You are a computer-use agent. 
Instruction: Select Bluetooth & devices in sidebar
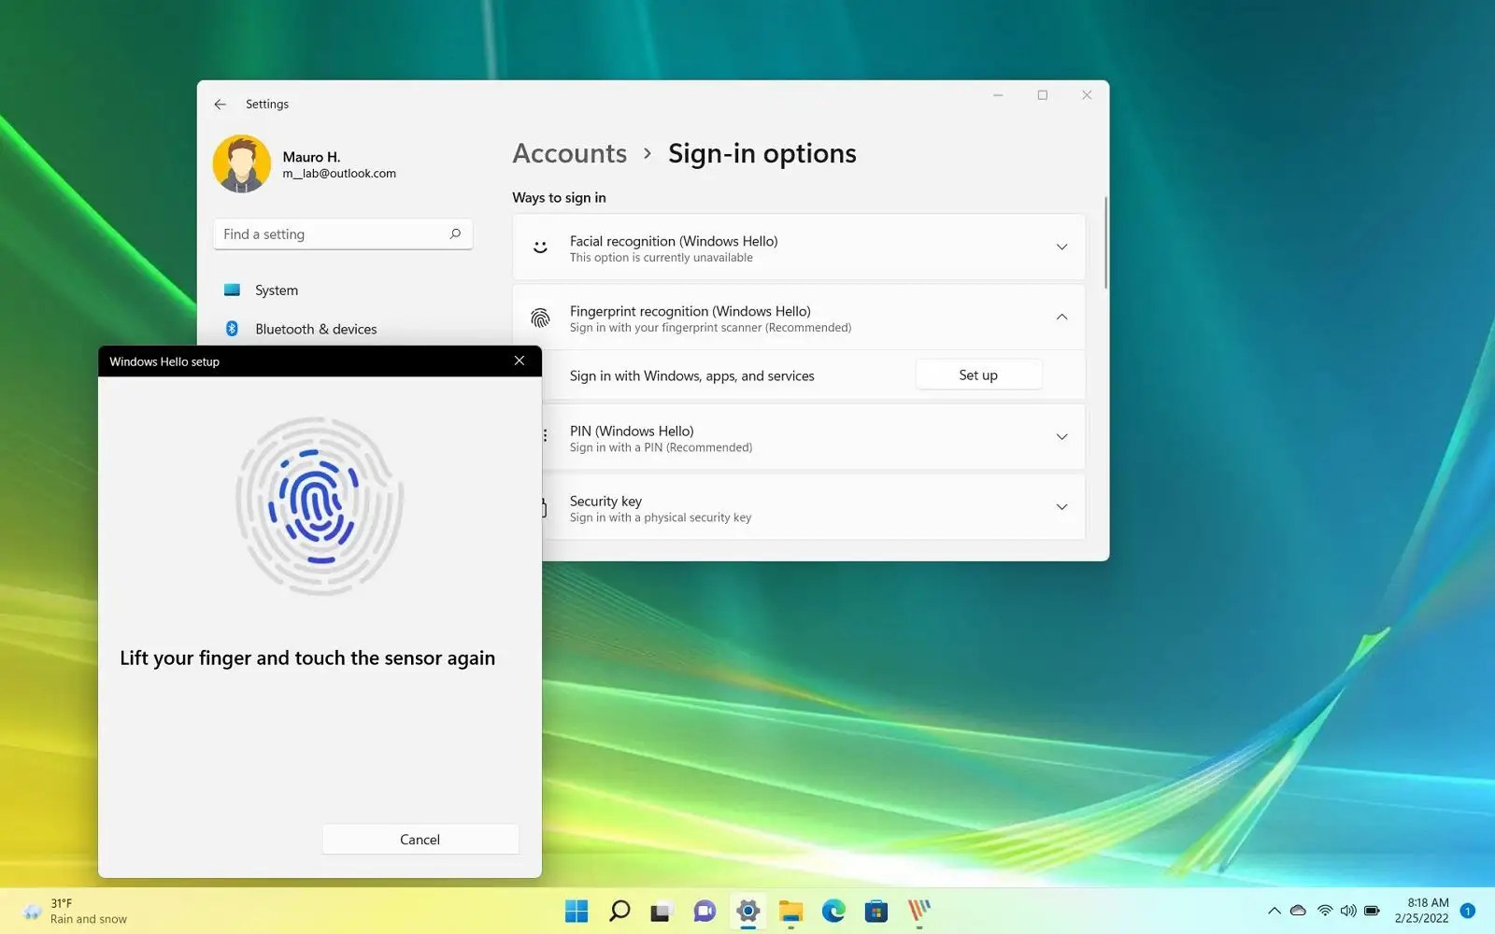tap(317, 329)
